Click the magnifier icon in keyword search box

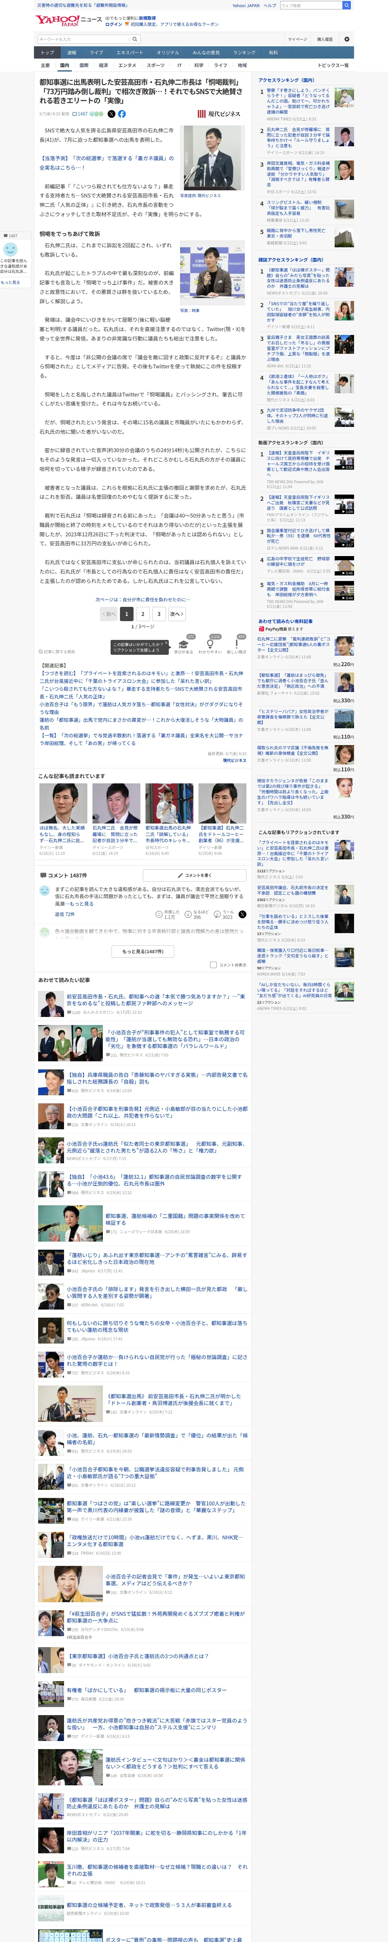[x=135, y=39]
